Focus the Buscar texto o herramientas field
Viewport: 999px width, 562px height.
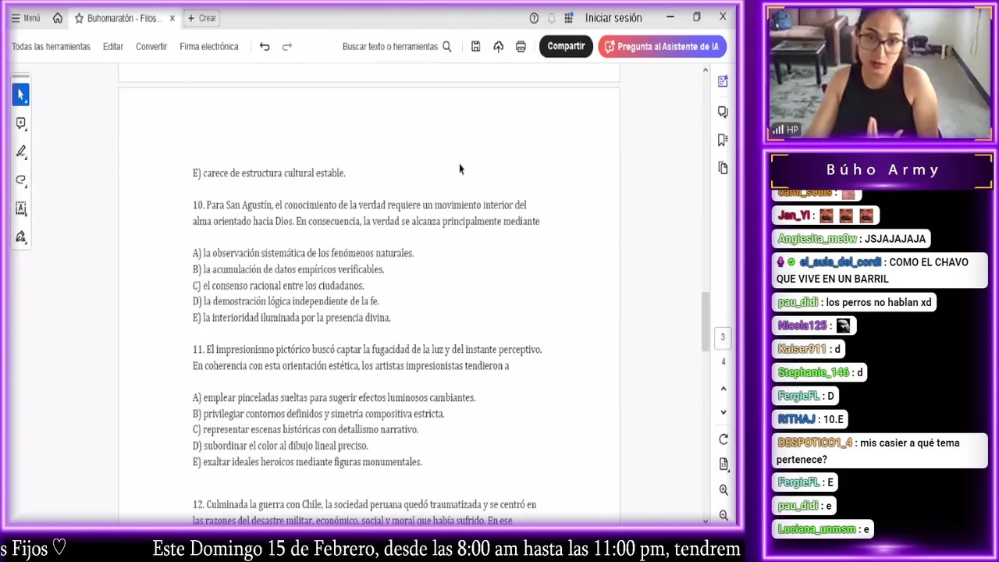(x=390, y=47)
